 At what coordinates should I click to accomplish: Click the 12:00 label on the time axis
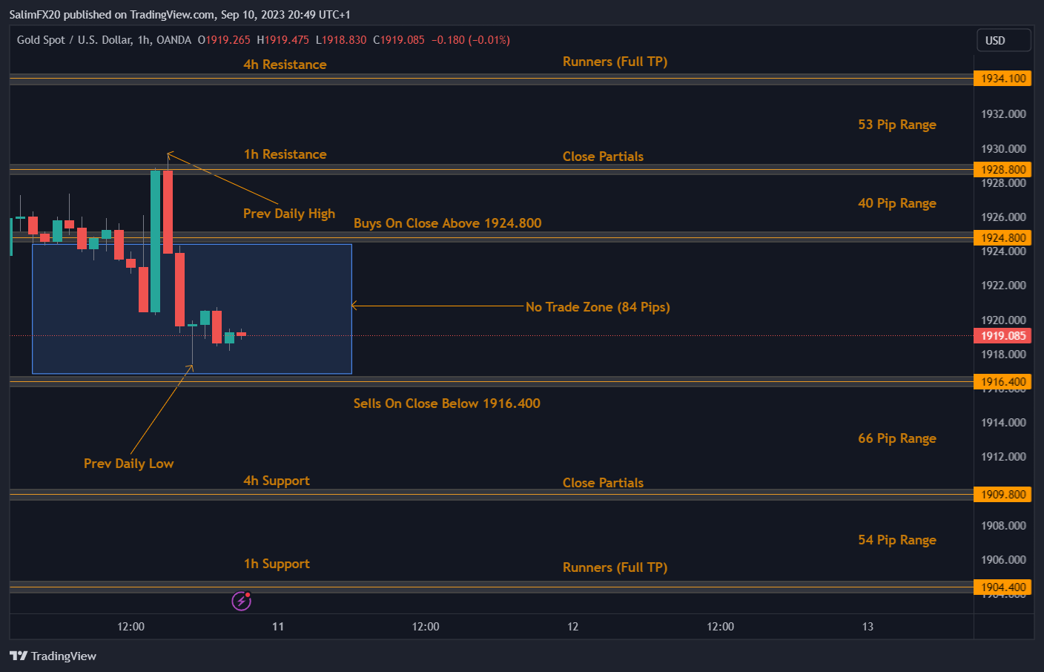pos(130,626)
